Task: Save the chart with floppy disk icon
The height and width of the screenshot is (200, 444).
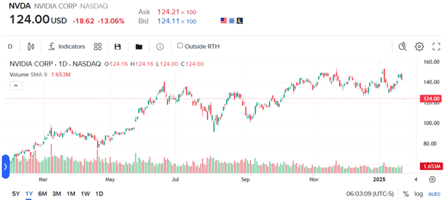Action: (x=118, y=47)
